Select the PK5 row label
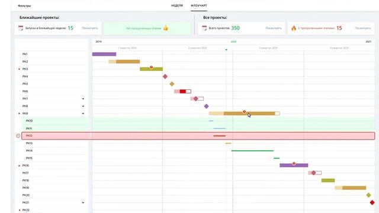 click(x=25, y=84)
